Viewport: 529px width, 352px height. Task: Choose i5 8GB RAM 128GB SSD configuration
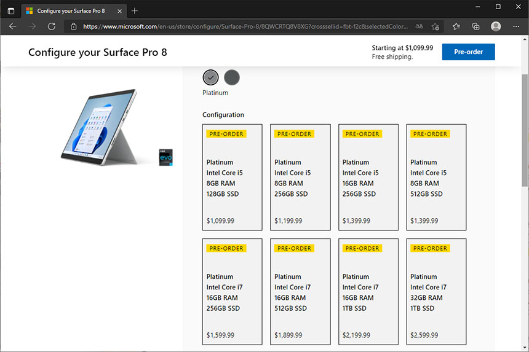click(x=232, y=177)
